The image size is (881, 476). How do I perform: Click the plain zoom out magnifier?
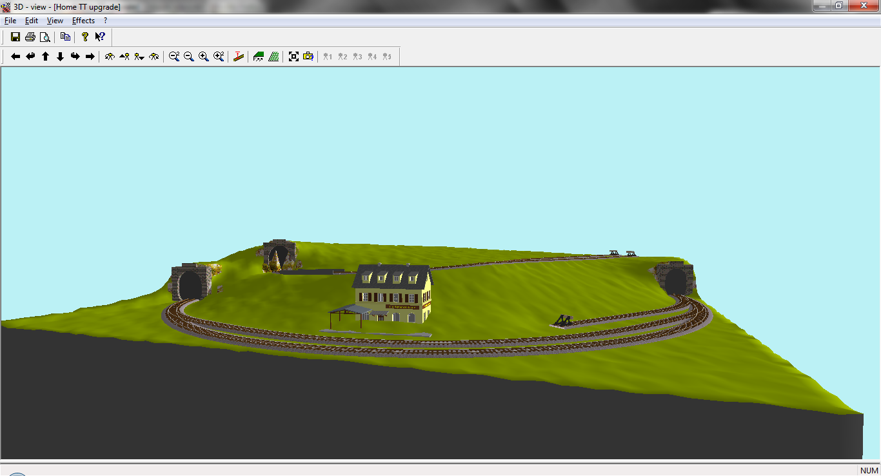point(188,57)
